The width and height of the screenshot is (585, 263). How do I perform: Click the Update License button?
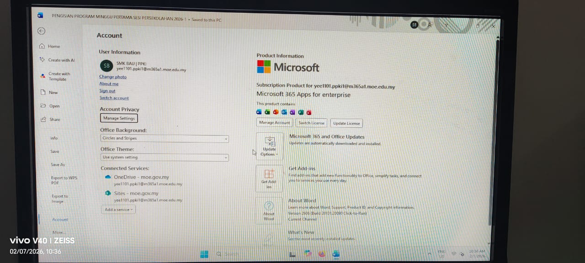(x=346, y=123)
